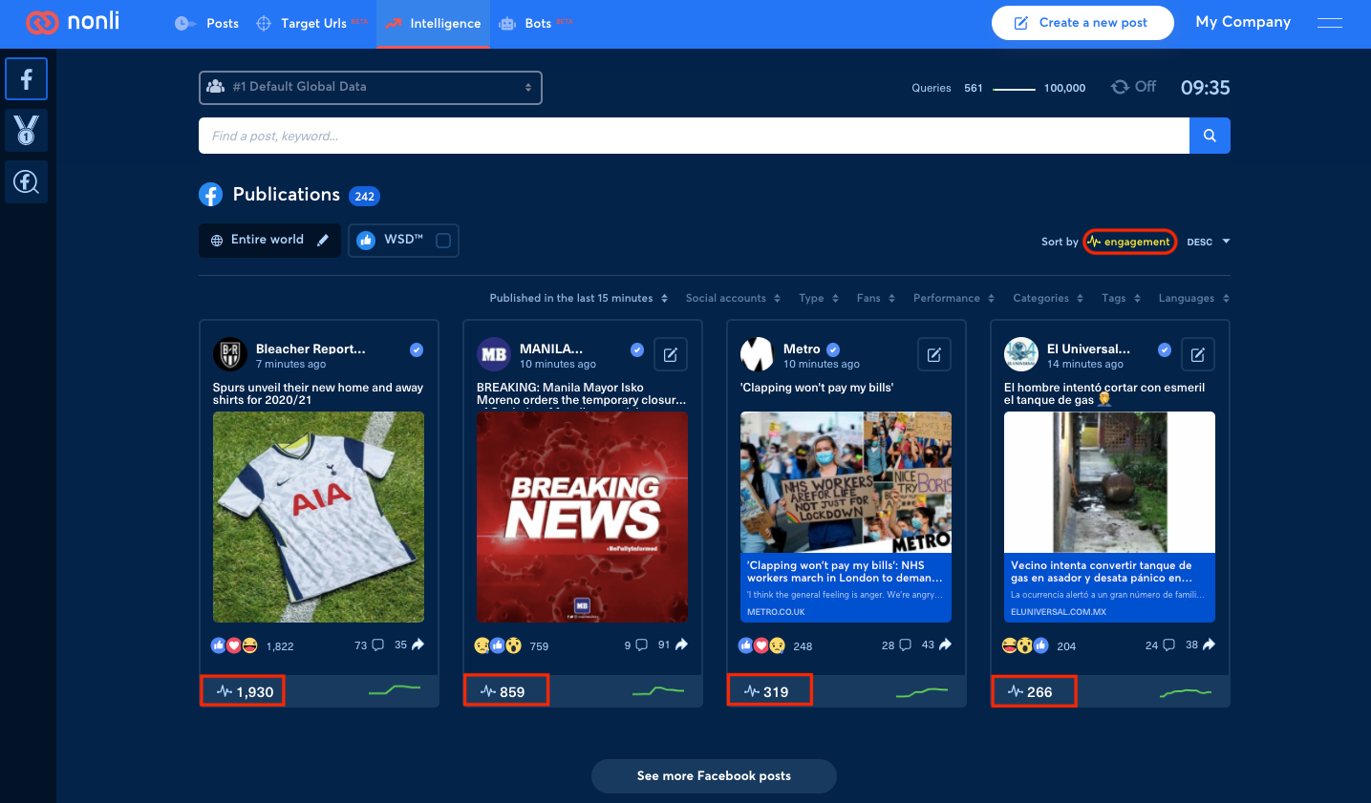Click the 266 engagement score
The height and width of the screenshot is (803, 1371).
tap(1030, 691)
